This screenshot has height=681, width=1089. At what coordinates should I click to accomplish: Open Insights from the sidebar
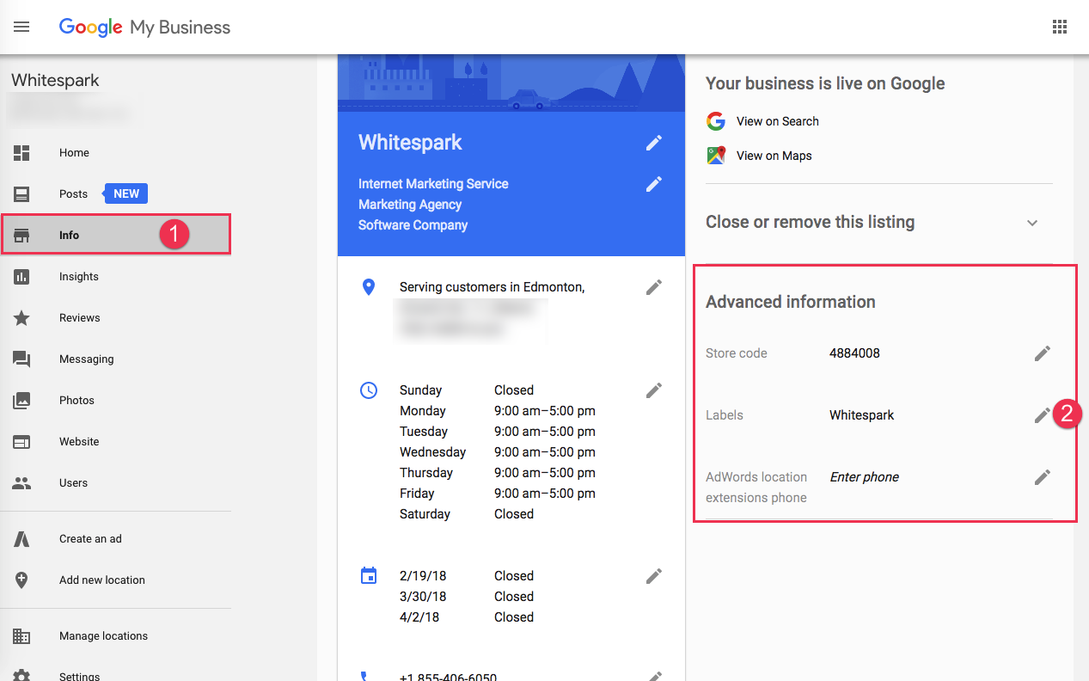[78, 277]
